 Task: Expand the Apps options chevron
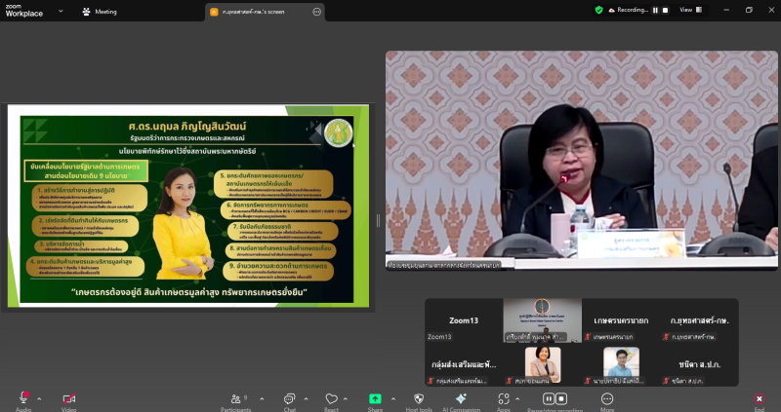(517, 398)
